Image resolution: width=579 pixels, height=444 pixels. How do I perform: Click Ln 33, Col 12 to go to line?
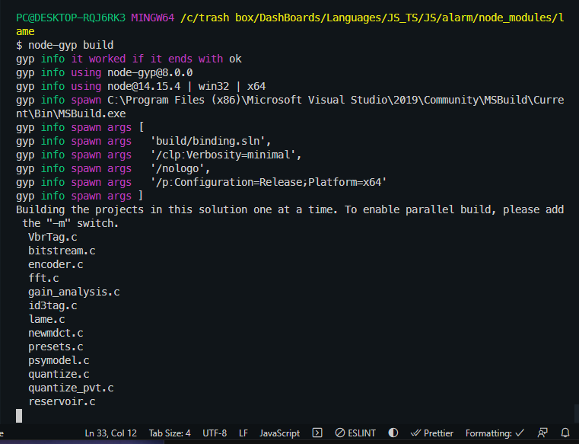coord(111,433)
